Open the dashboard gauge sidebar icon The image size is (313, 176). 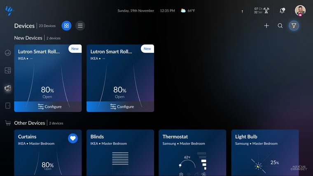[8, 53]
